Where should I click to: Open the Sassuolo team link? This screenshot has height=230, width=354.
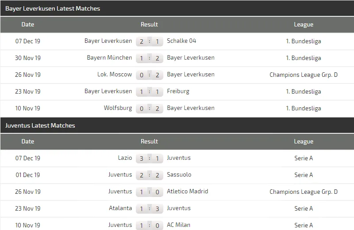click(179, 174)
